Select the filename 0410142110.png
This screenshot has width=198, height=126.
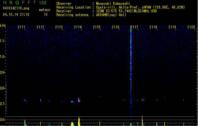coord(16,8)
